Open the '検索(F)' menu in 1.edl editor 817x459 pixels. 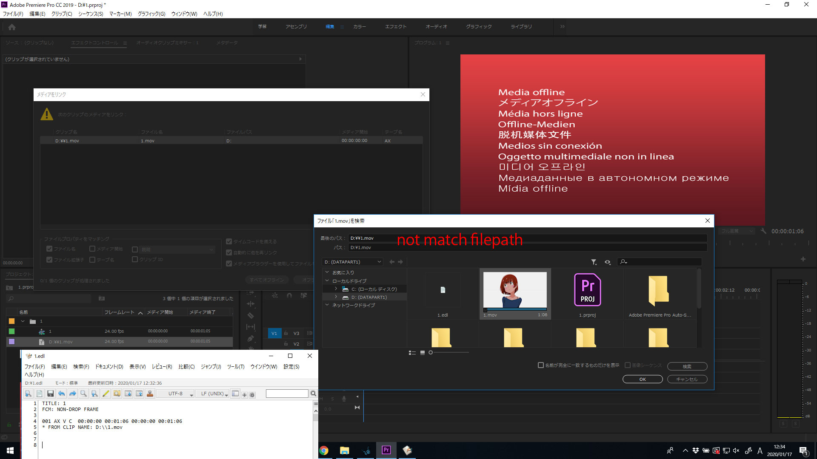coord(81,367)
